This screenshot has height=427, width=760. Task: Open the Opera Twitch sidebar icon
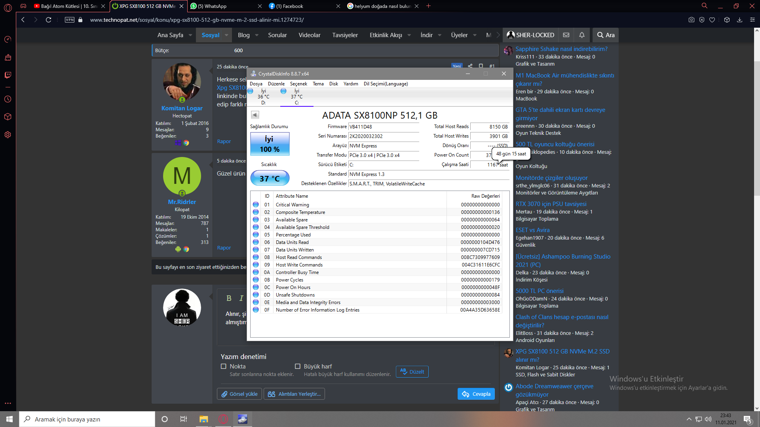tap(8, 75)
